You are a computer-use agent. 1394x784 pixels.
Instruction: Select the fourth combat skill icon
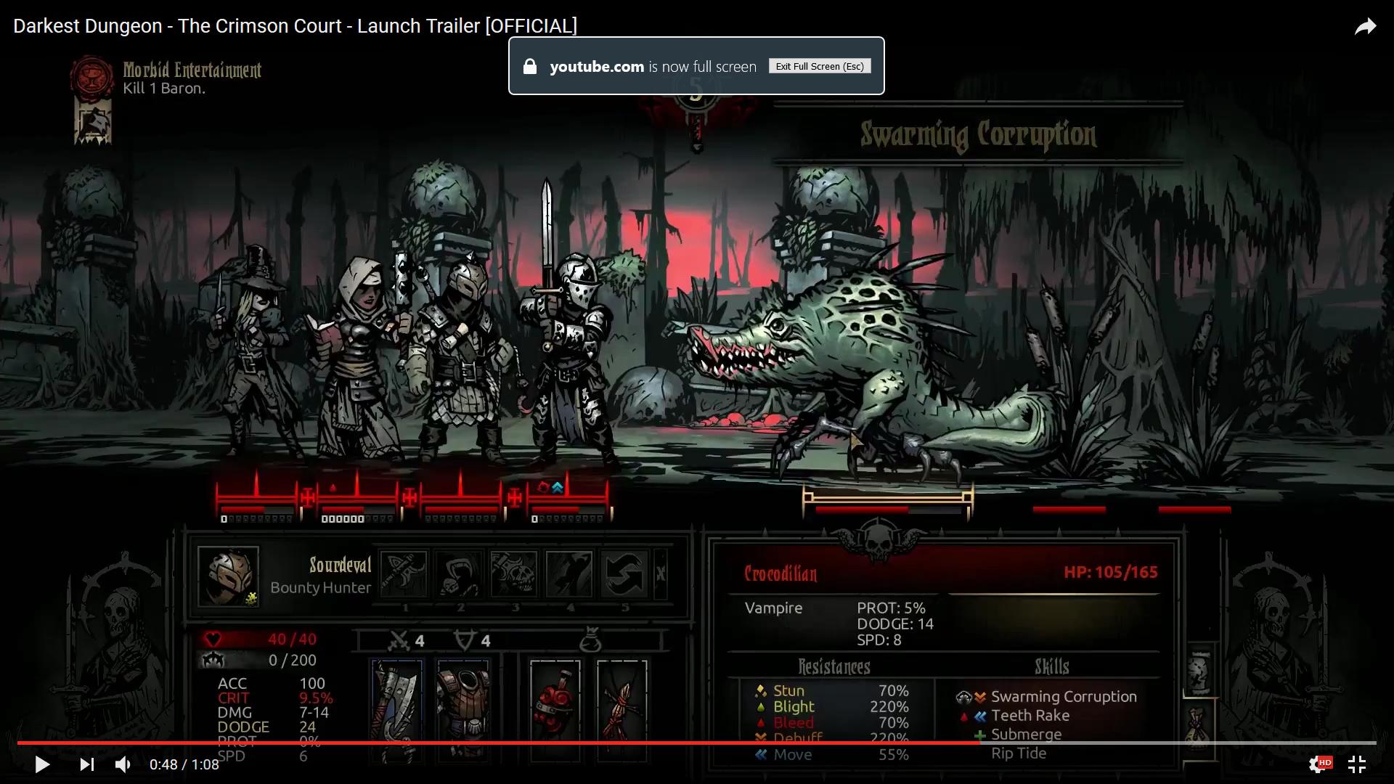[x=570, y=573]
